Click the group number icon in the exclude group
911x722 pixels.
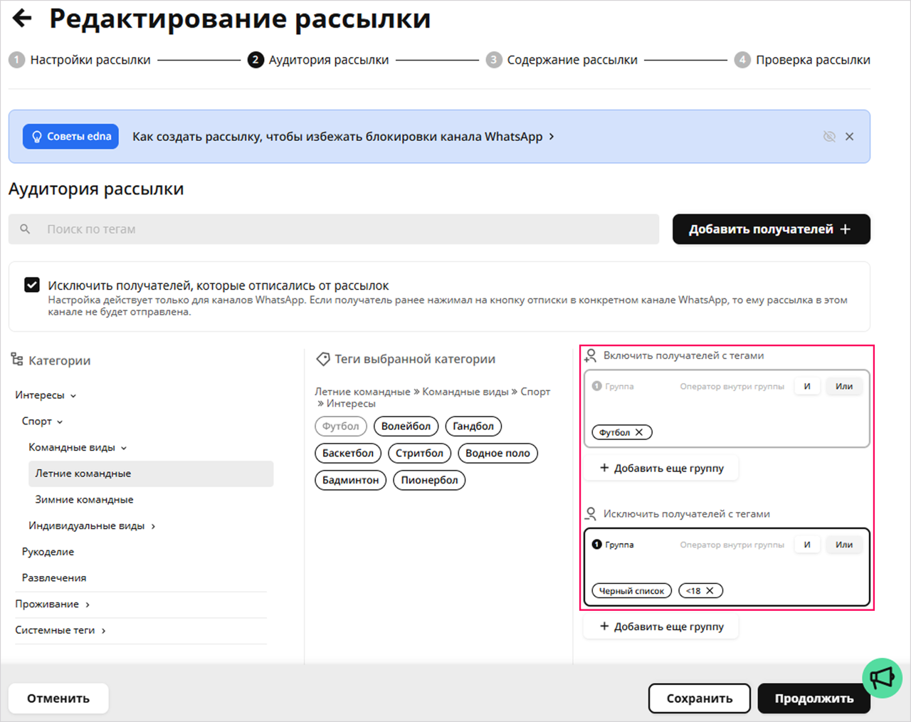click(x=597, y=545)
